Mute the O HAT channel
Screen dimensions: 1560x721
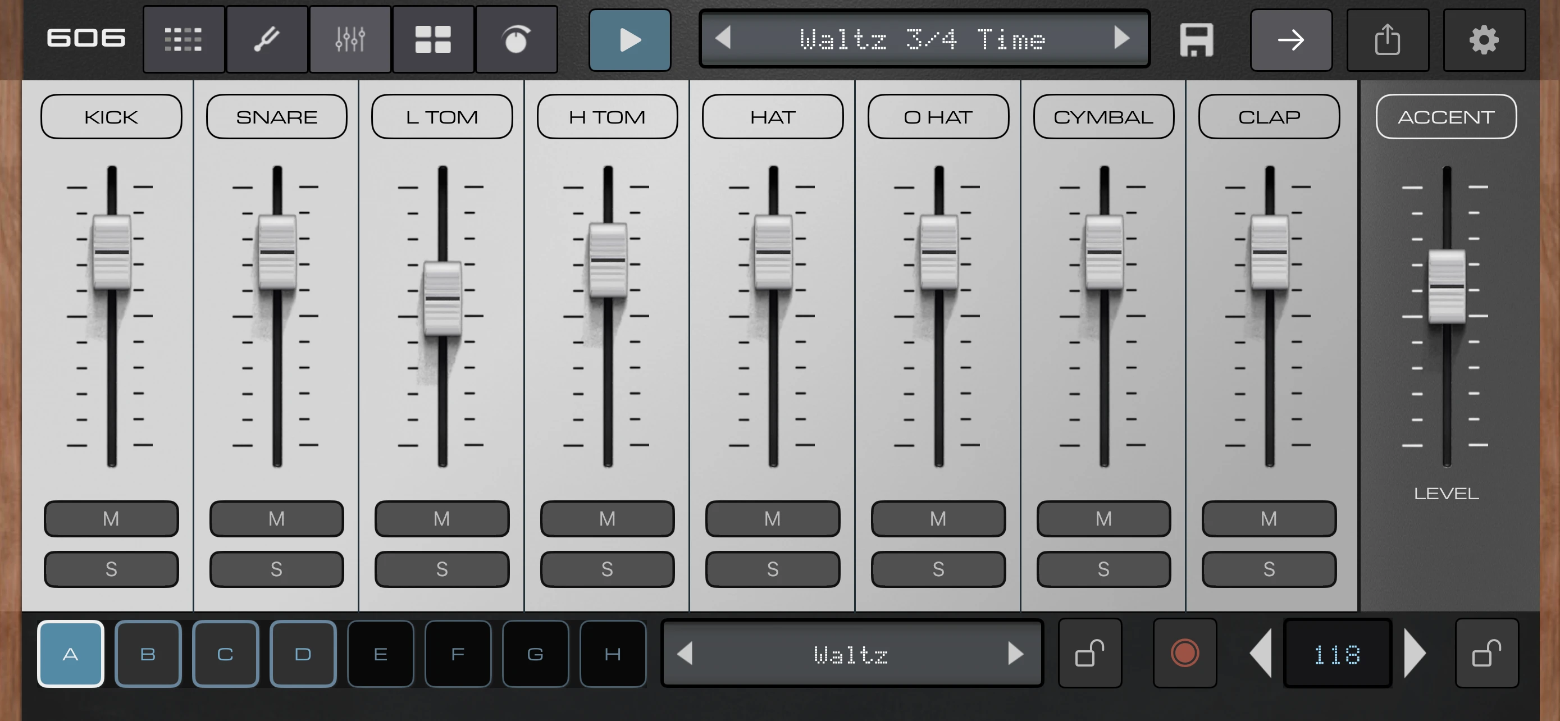pyautogui.click(x=938, y=519)
